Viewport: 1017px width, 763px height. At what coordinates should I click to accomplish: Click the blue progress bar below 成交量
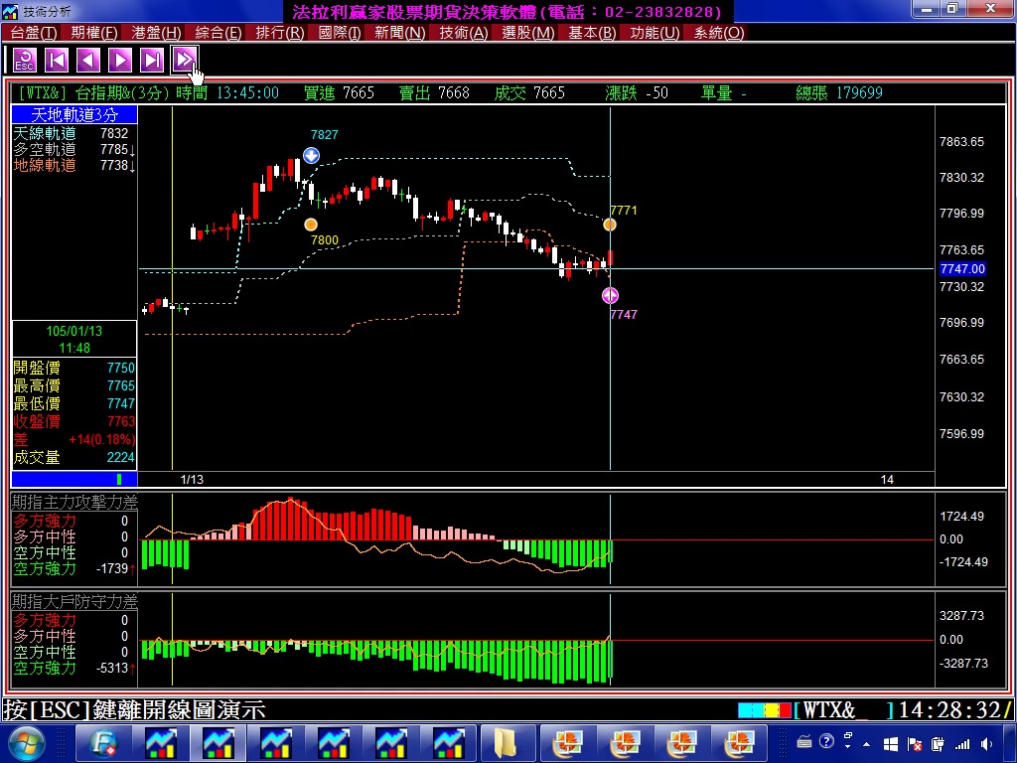74,480
